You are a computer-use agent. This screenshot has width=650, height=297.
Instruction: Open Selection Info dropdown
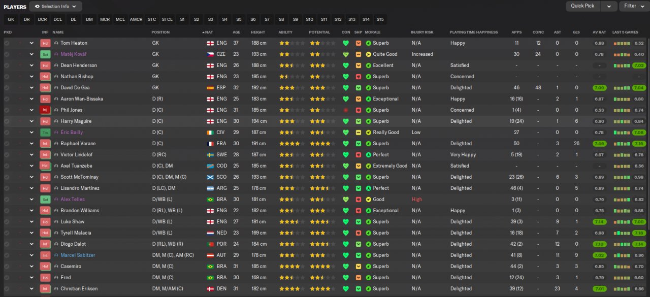click(x=55, y=6)
